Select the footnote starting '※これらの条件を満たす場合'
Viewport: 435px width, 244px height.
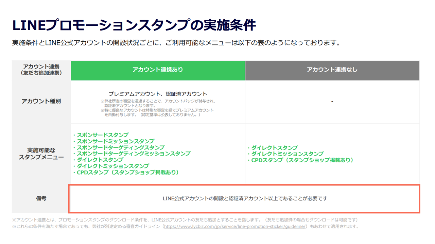[186, 226]
